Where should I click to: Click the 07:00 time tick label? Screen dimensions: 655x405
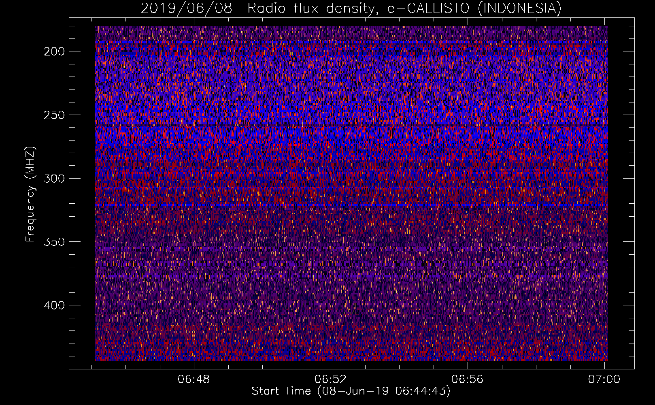click(x=604, y=379)
